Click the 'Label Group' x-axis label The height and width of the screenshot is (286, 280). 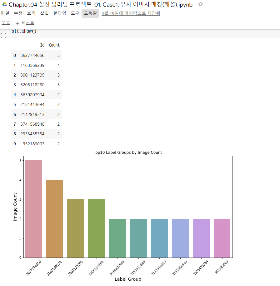[128, 279]
